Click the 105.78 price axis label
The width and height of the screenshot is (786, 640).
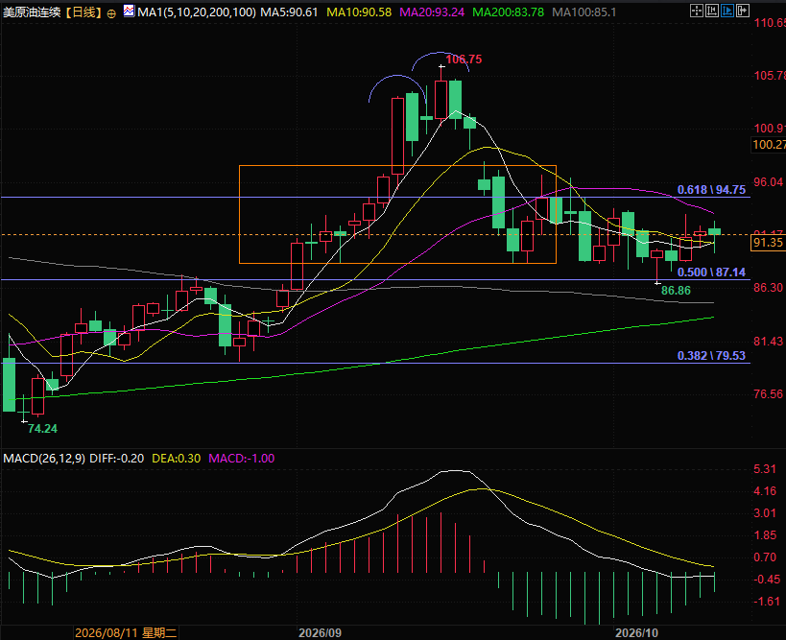[x=770, y=76]
